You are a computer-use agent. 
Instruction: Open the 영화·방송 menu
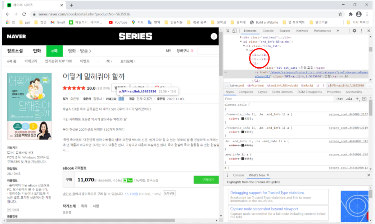pos(80,51)
